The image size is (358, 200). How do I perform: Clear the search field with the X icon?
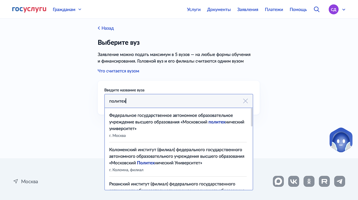[x=246, y=101]
